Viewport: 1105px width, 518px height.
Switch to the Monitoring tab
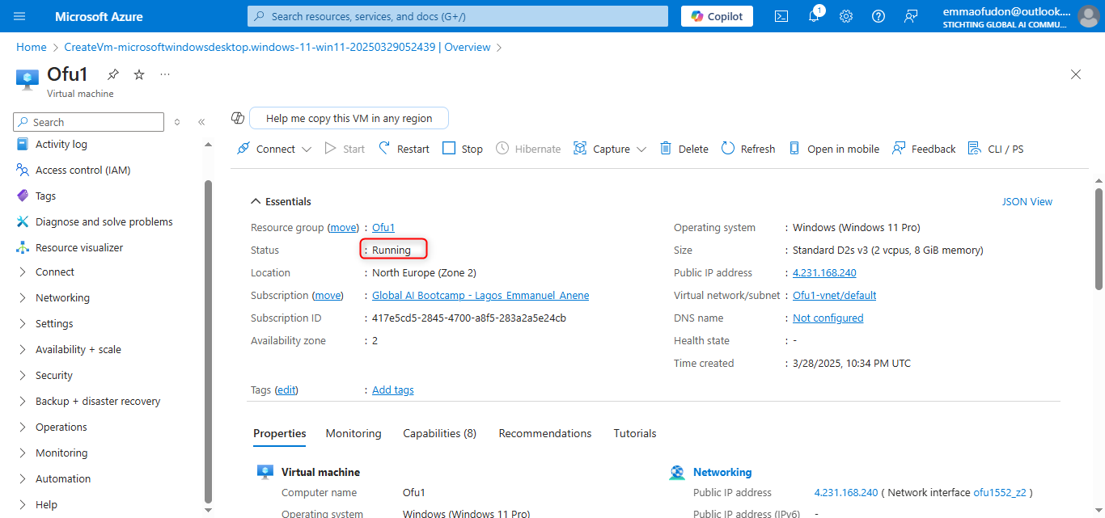point(354,434)
